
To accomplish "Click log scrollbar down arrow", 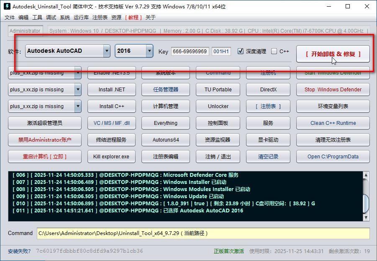I will tap(366, 218).
